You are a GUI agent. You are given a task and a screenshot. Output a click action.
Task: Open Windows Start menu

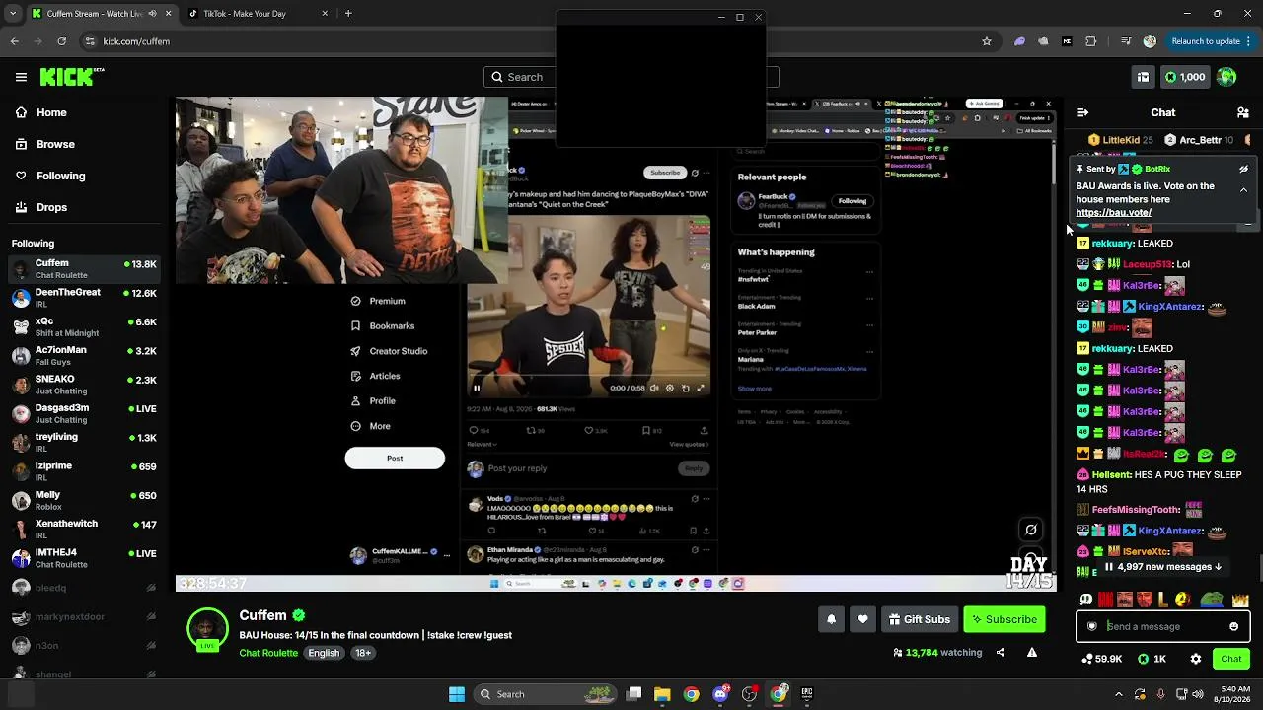[x=456, y=694]
